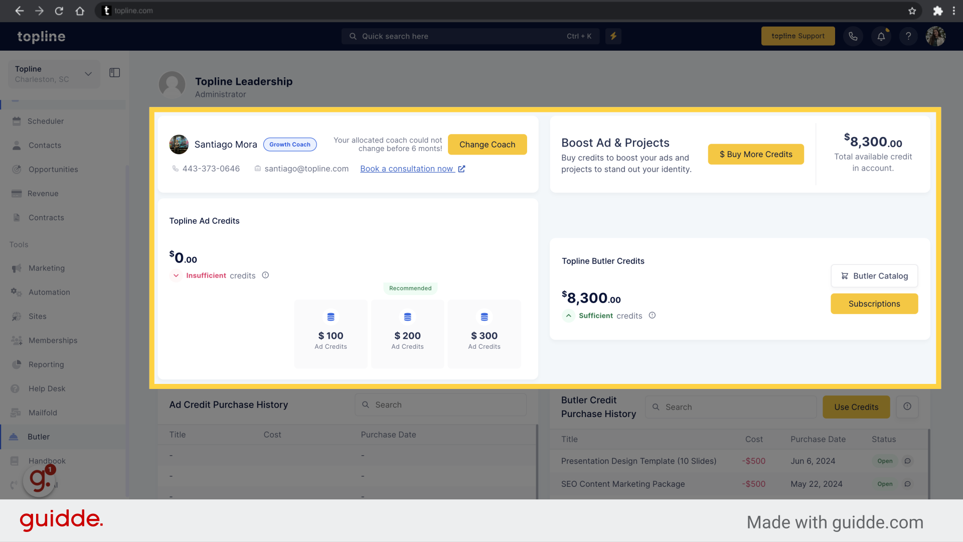Image resolution: width=963 pixels, height=542 pixels.
Task: Click the browser forward arrow
Action: (x=39, y=11)
